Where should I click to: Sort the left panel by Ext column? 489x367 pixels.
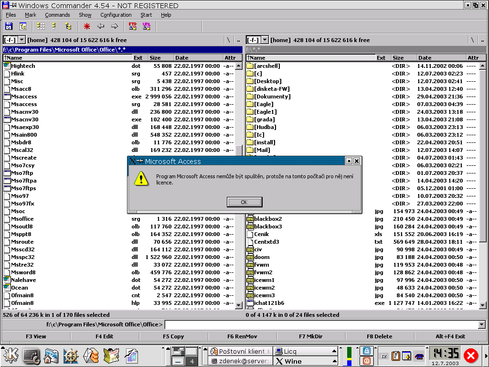tap(140, 58)
